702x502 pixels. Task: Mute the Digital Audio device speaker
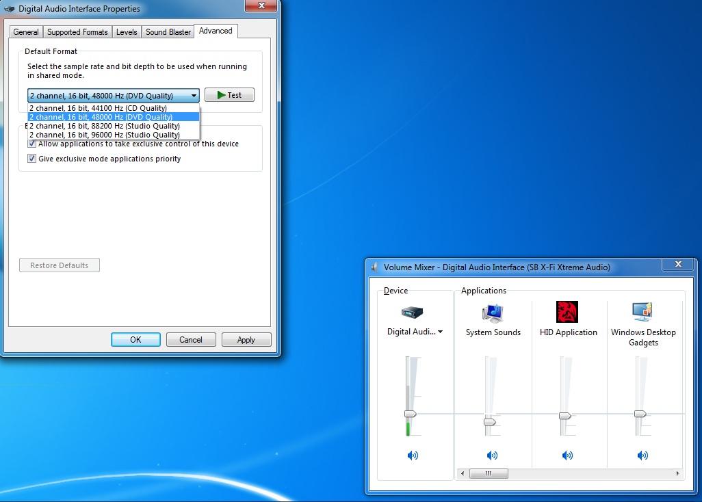pyautogui.click(x=413, y=455)
